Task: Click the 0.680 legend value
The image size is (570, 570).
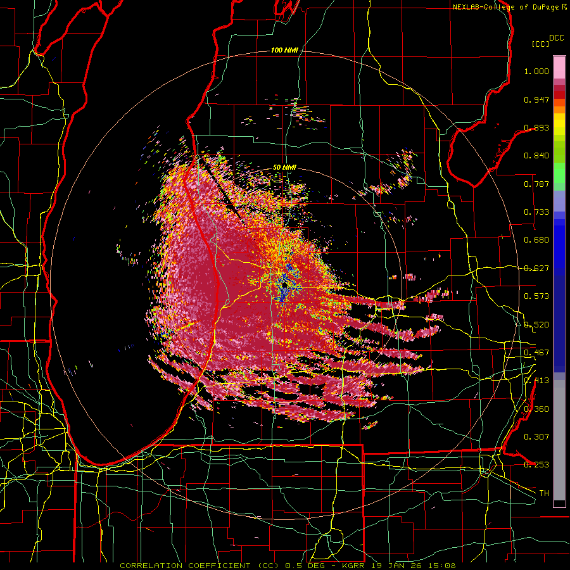Action: pyautogui.click(x=536, y=240)
